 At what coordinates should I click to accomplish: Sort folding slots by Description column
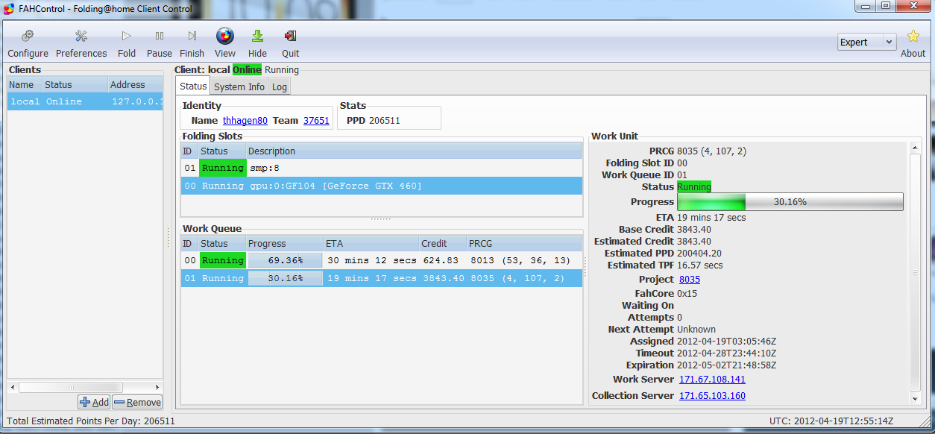coord(414,151)
